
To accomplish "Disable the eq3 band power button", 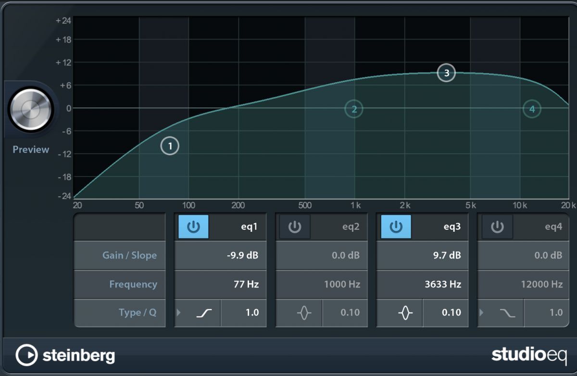I will click(395, 226).
